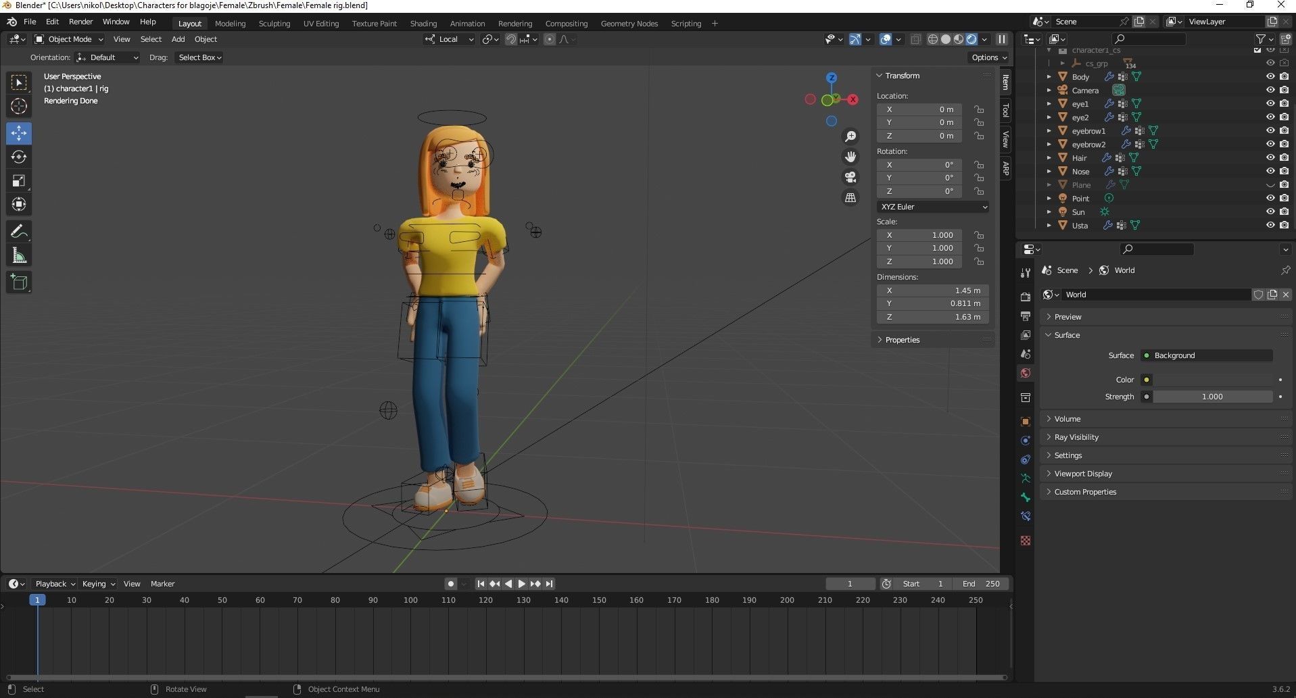Open the Drag Select Box dropdown
This screenshot has height=698, width=1296.
point(199,57)
